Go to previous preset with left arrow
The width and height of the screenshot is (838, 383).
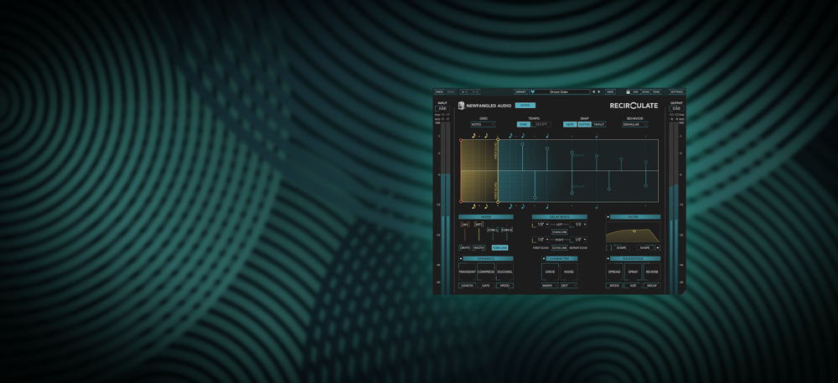pyautogui.click(x=594, y=92)
